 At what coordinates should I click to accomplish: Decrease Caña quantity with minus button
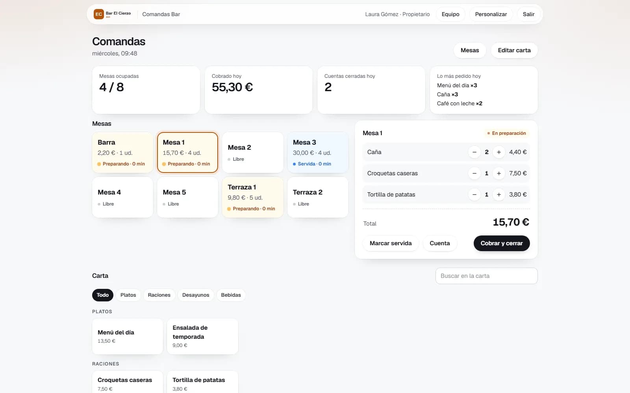(x=474, y=152)
